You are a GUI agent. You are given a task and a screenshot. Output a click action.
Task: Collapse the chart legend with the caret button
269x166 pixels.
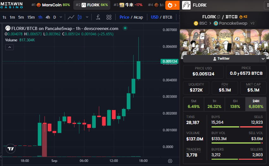click(x=9, y=47)
